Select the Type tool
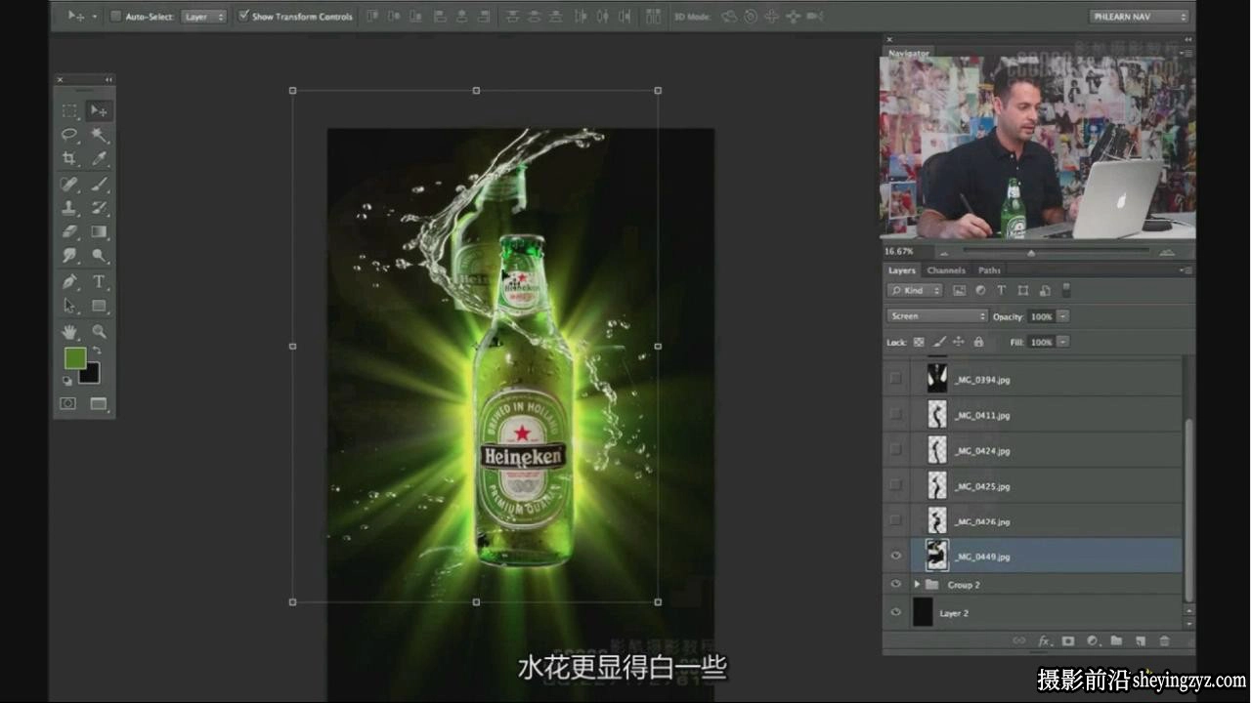This screenshot has width=1251, height=703. click(99, 282)
